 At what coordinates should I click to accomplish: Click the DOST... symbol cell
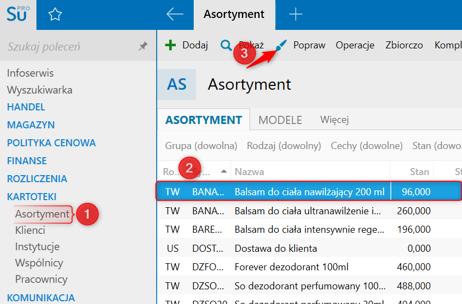coord(208,249)
